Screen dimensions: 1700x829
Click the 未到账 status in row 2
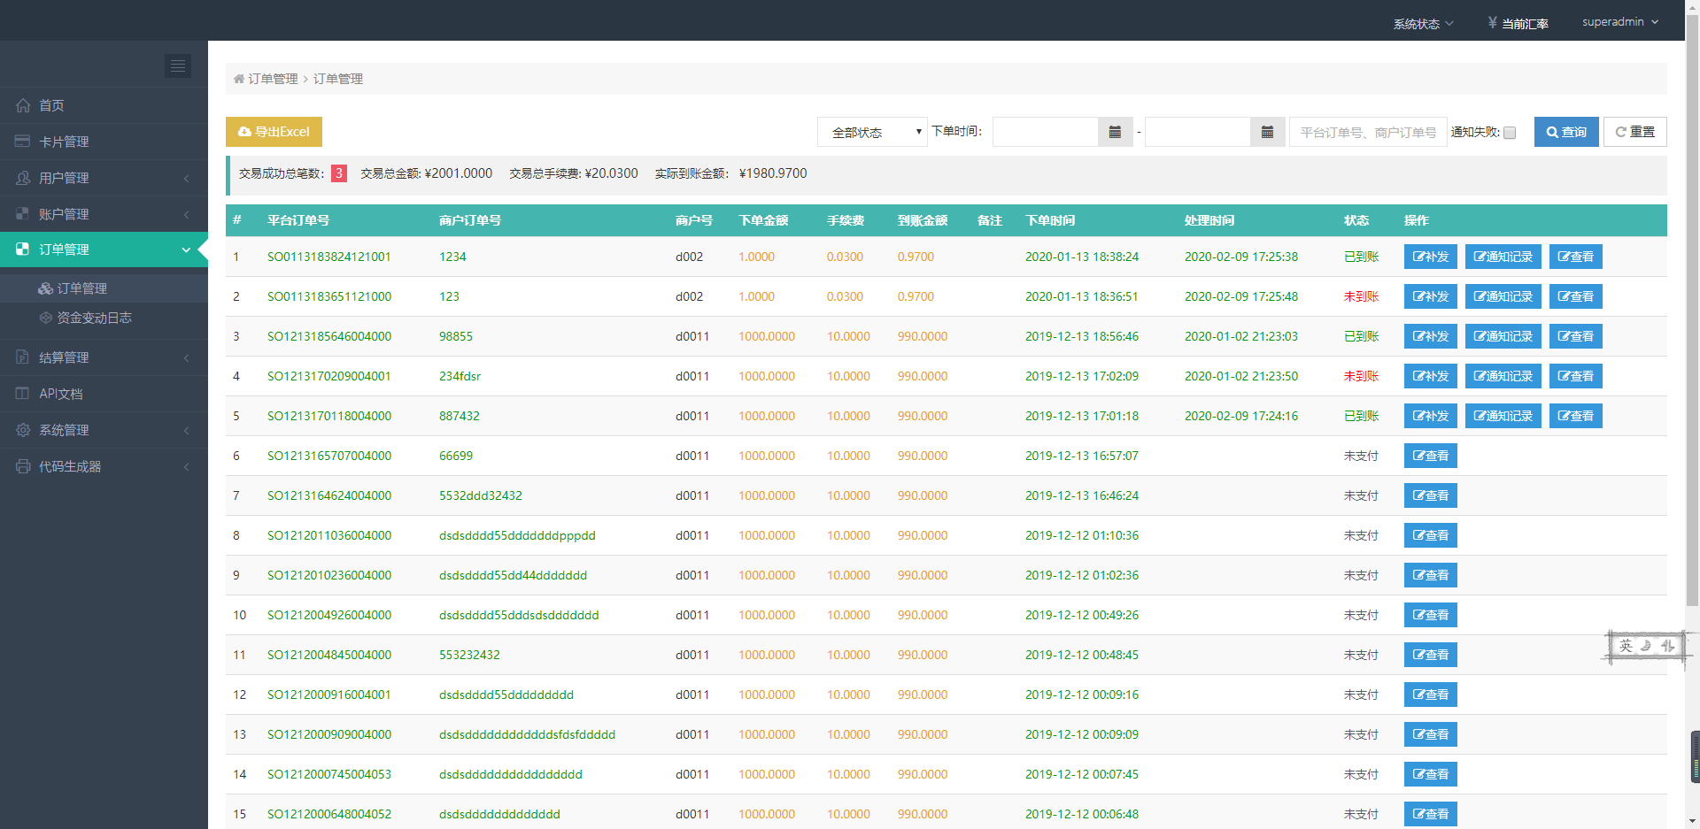(x=1361, y=296)
